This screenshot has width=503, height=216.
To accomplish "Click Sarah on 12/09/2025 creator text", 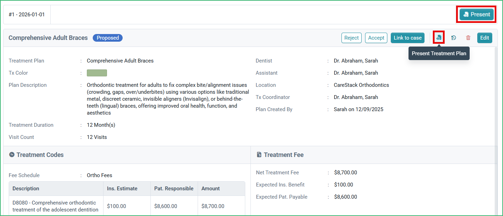I will pyautogui.click(x=358, y=109).
